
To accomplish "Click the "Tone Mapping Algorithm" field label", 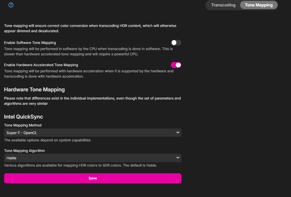I will click(25, 150).
